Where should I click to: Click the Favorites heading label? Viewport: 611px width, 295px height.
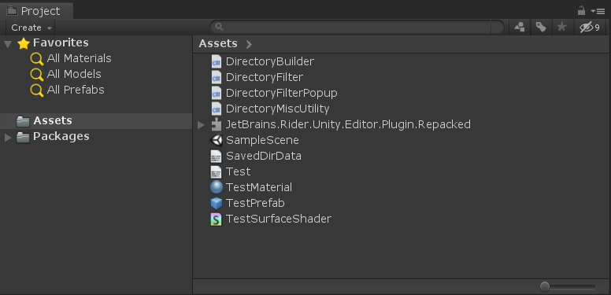coord(61,42)
